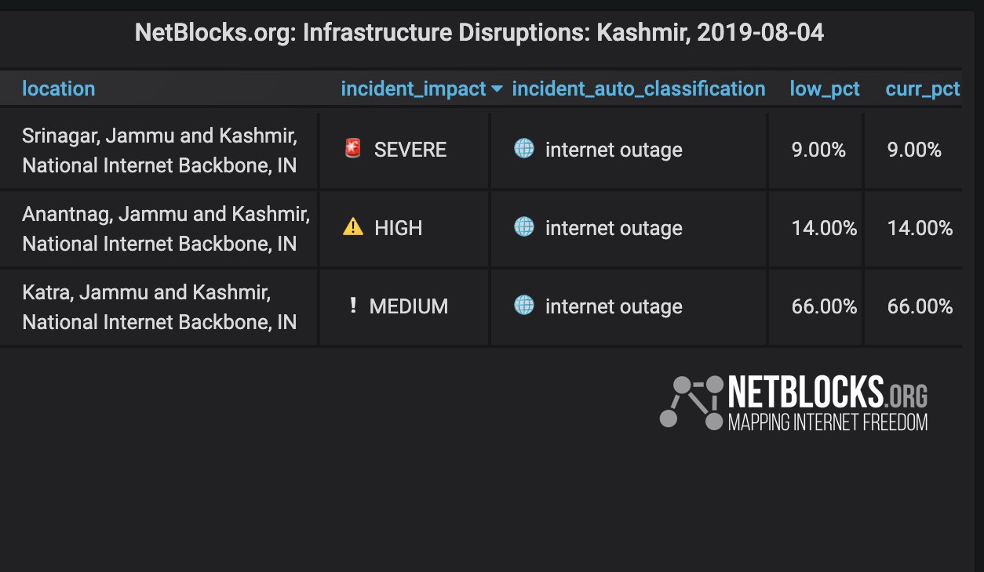Screen dimensions: 984x572
Task: Click the NetBlocks network nodes logo icon
Action: click(x=691, y=403)
